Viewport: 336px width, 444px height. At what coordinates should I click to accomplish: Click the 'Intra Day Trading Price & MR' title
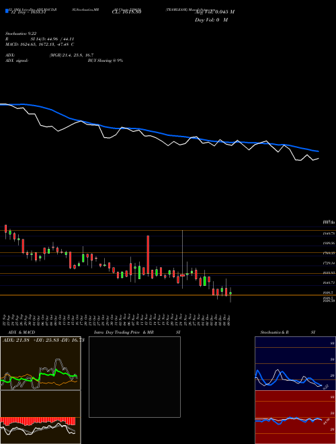pos(124,332)
